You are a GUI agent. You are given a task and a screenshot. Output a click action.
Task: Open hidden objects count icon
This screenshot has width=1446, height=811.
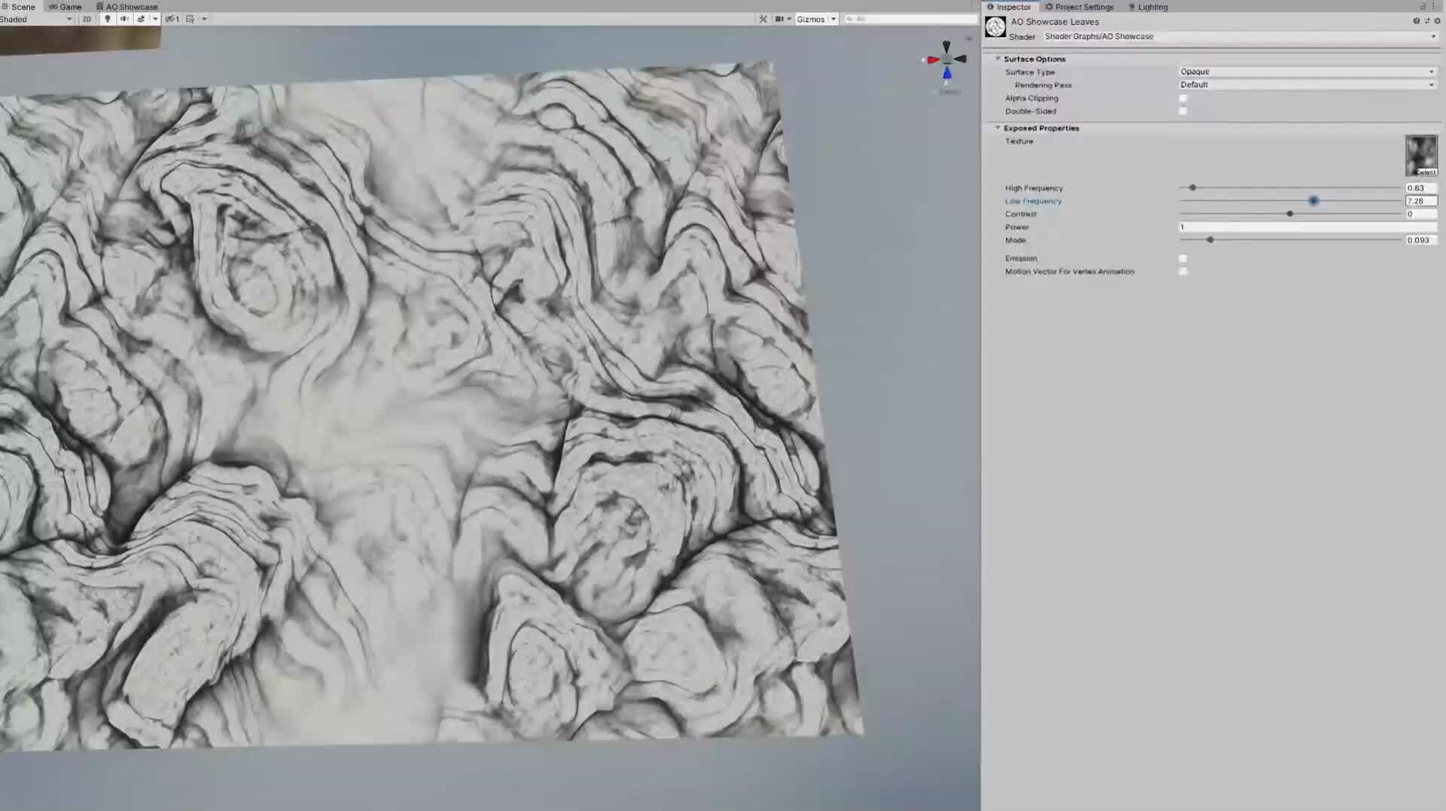pyautogui.click(x=172, y=19)
